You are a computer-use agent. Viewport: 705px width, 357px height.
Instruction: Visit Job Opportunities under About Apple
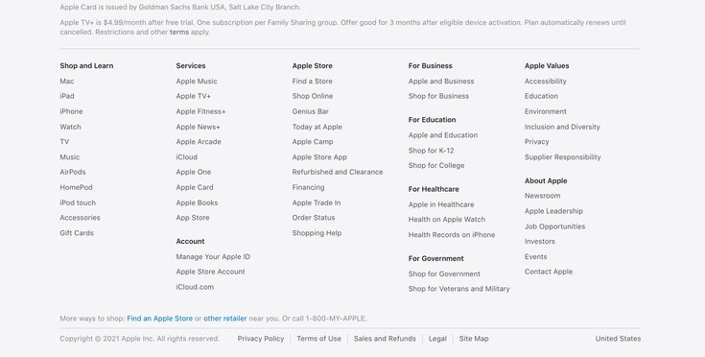tap(554, 226)
